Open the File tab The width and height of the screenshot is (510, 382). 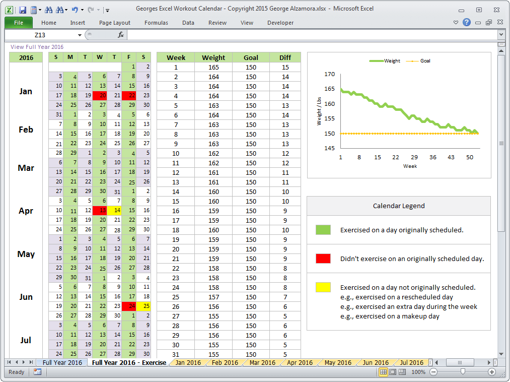pos(19,23)
